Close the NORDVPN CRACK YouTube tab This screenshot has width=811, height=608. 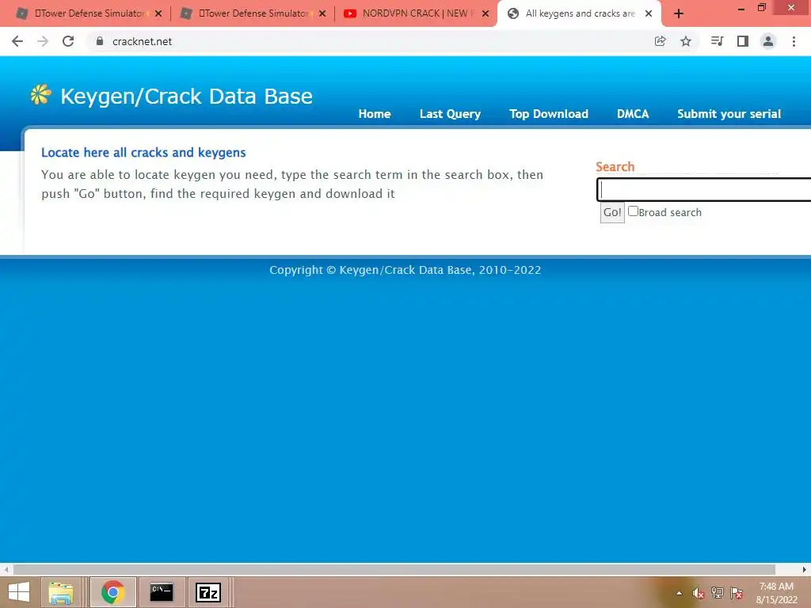click(x=485, y=14)
